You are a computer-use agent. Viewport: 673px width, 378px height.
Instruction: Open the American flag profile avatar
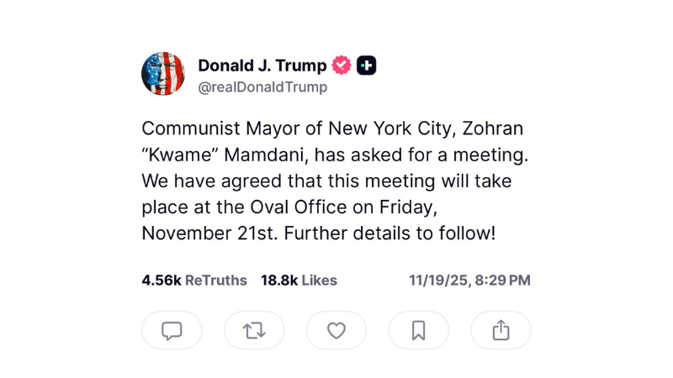[x=162, y=74]
